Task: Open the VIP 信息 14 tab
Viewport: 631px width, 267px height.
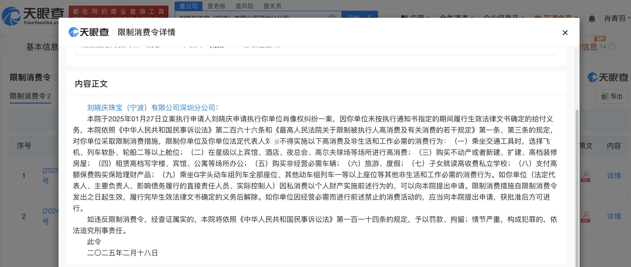Action: pos(593,47)
